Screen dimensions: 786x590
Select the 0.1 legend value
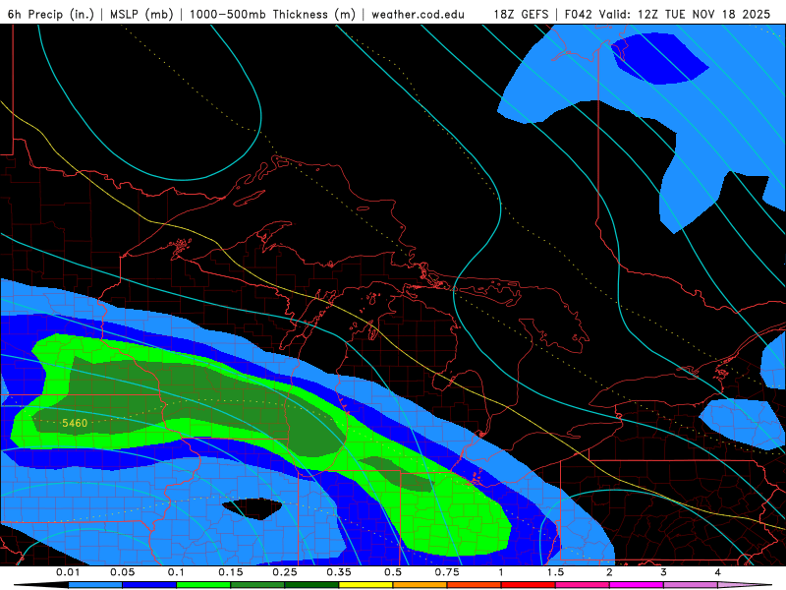pos(177,572)
